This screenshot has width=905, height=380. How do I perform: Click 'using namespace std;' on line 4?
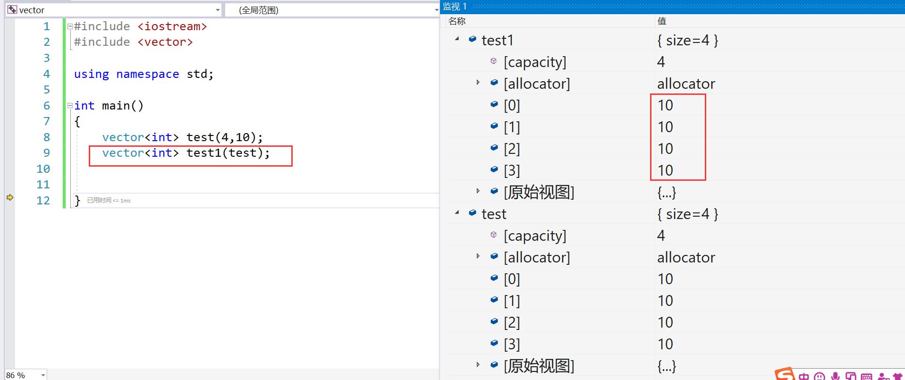pos(144,74)
